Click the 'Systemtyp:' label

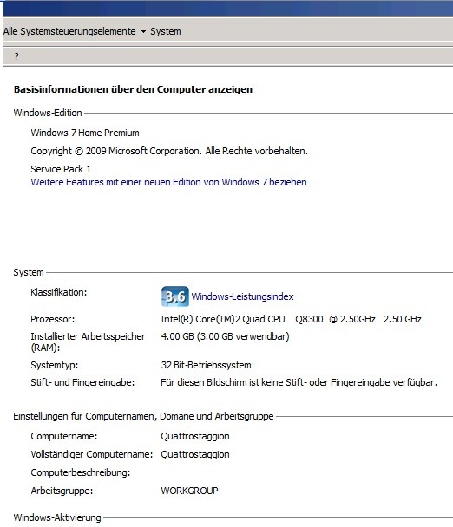[54, 365]
